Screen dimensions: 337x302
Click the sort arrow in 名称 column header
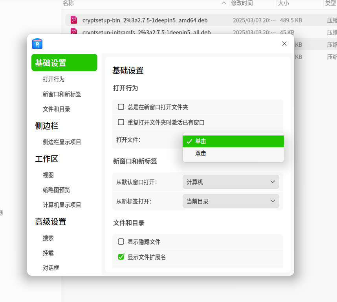click(x=224, y=3)
